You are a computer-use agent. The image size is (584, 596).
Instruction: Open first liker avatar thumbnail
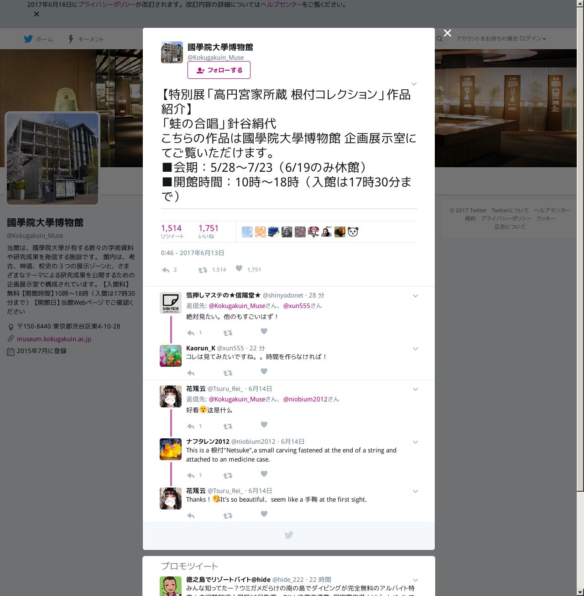[x=247, y=232]
